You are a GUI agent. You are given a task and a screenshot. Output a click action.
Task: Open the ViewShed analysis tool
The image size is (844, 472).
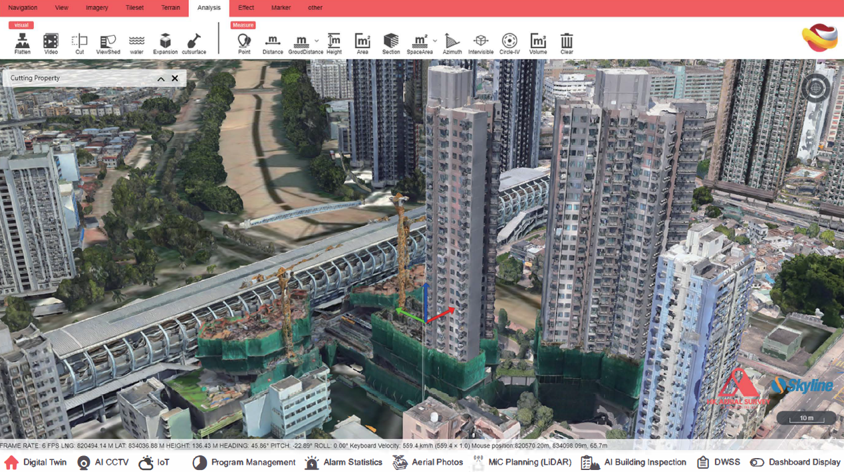point(108,43)
